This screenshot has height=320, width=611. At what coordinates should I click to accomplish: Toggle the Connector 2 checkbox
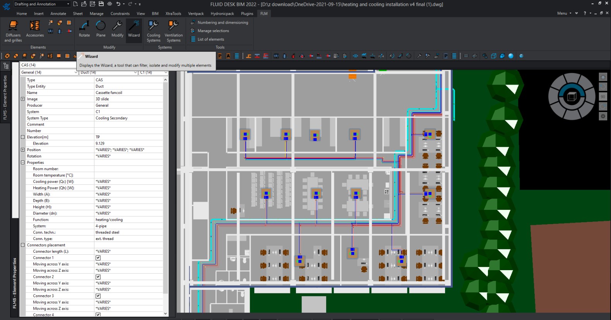(98, 277)
